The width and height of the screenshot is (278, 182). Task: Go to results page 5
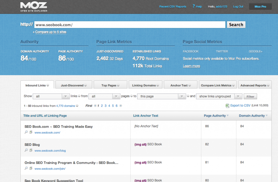(113, 106)
